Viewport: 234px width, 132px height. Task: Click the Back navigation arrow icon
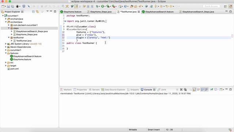pos(171,6)
